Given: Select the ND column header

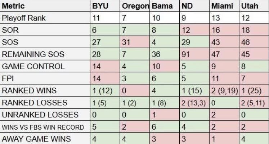Looking at the screenshot, I should [x=187, y=6].
